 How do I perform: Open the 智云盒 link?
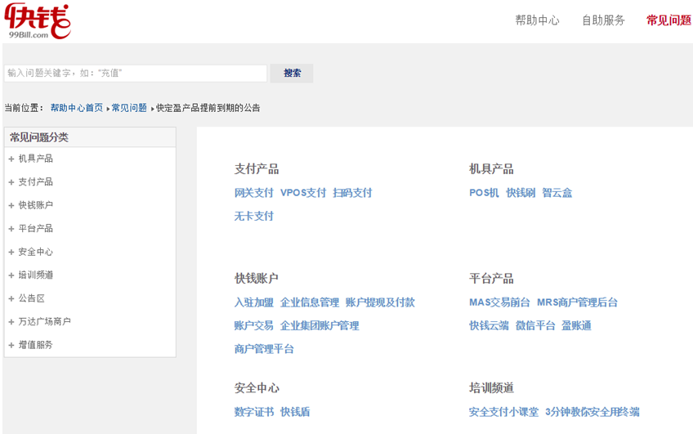557,193
